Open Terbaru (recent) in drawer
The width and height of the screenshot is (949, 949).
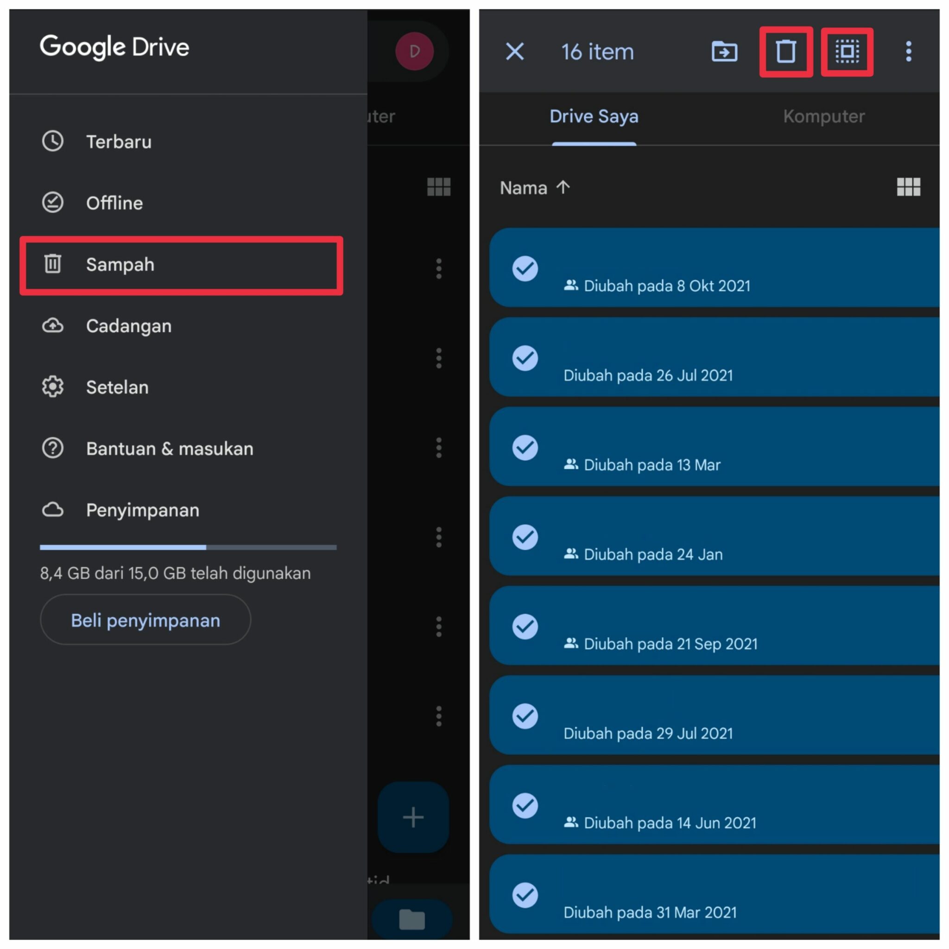coord(188,141)
